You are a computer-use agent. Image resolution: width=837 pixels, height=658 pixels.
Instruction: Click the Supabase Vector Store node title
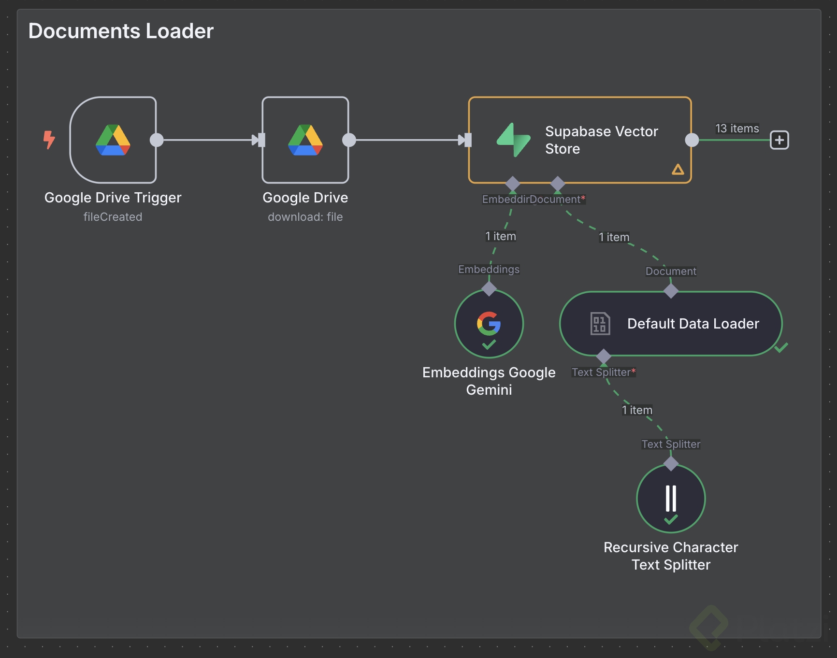[x=601, y=140]
